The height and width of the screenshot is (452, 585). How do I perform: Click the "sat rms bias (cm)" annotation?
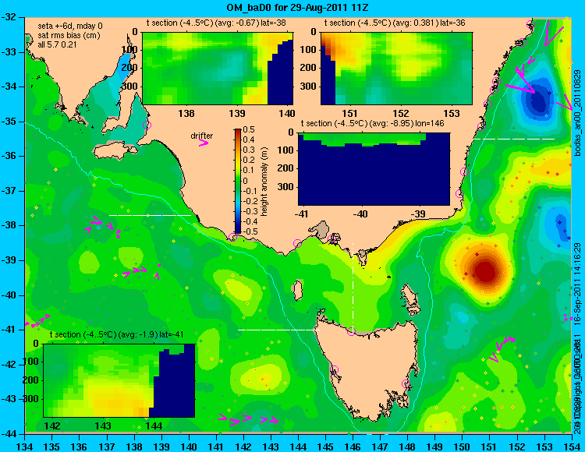(69, 35)
